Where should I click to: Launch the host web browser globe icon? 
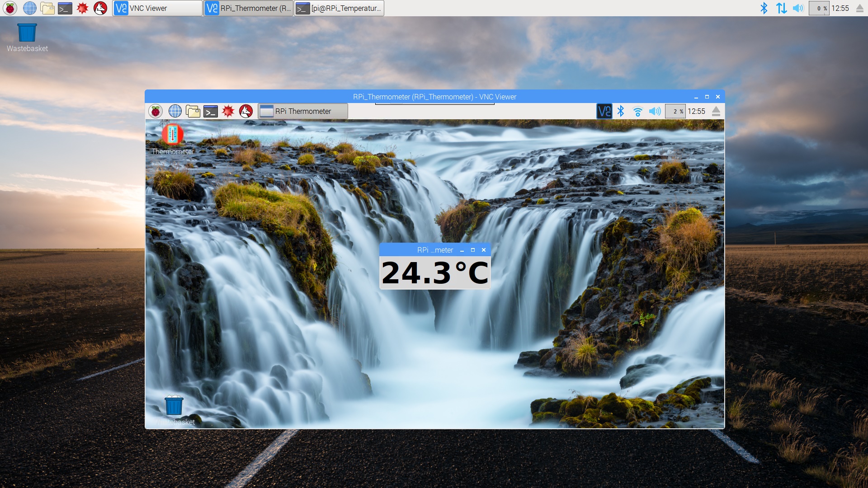coord(30,8)
